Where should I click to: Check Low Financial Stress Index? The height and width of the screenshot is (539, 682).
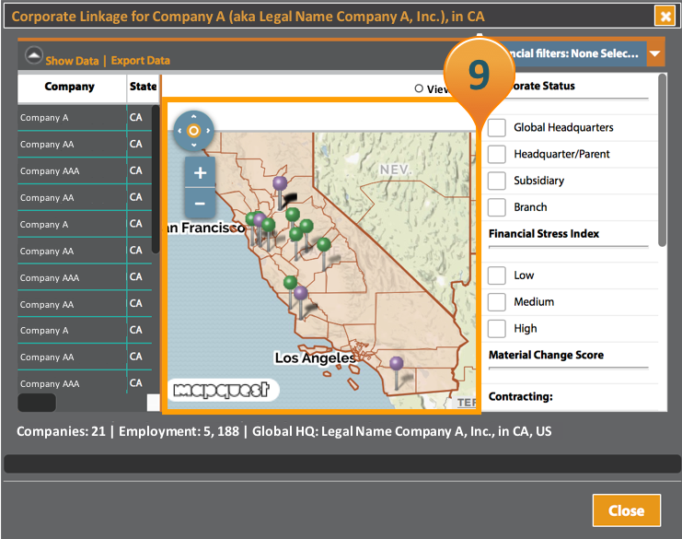(x=496, y=275)
